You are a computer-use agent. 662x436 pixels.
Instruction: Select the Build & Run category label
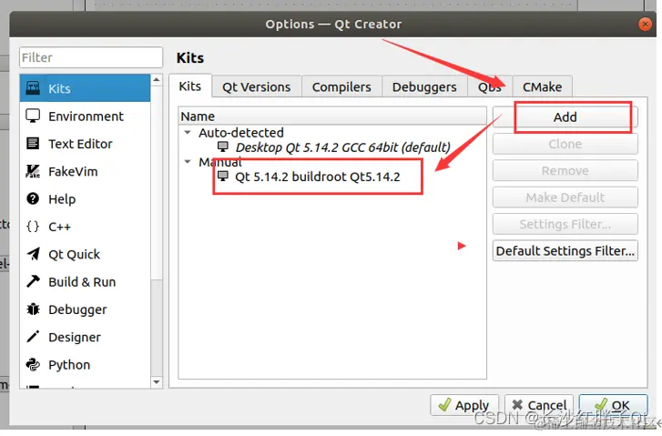pos(82,282)
